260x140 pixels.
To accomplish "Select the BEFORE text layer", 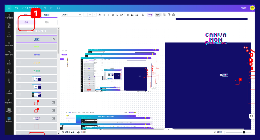I will pyautogui.click(x=36, y=55).
